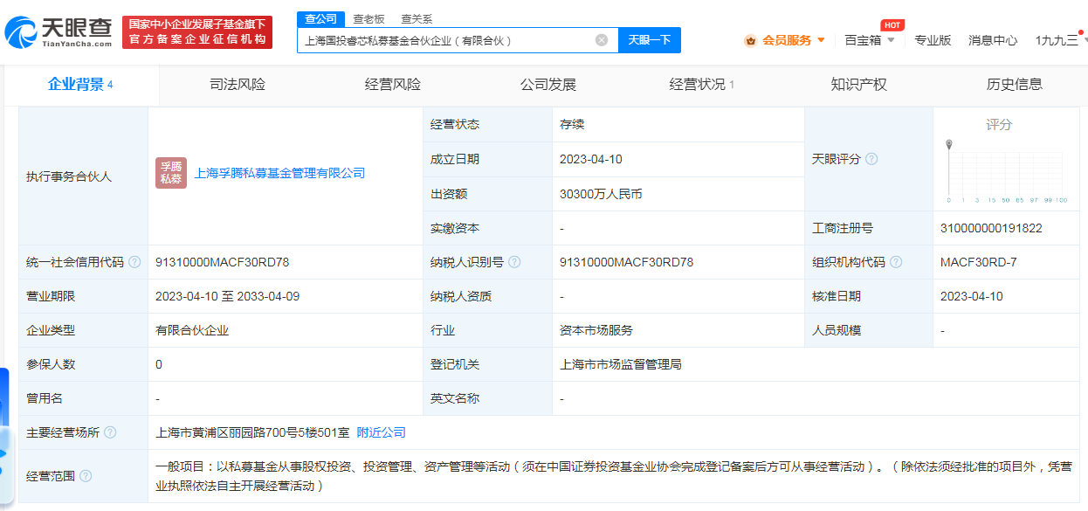This screenshot has height=511, width=1088.
Task: View the 知识产权 tab
Action: (x=859, y=85)
